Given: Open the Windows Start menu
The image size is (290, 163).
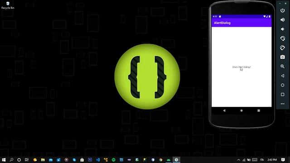Looking at the screenshot, I should pos(4,160).
